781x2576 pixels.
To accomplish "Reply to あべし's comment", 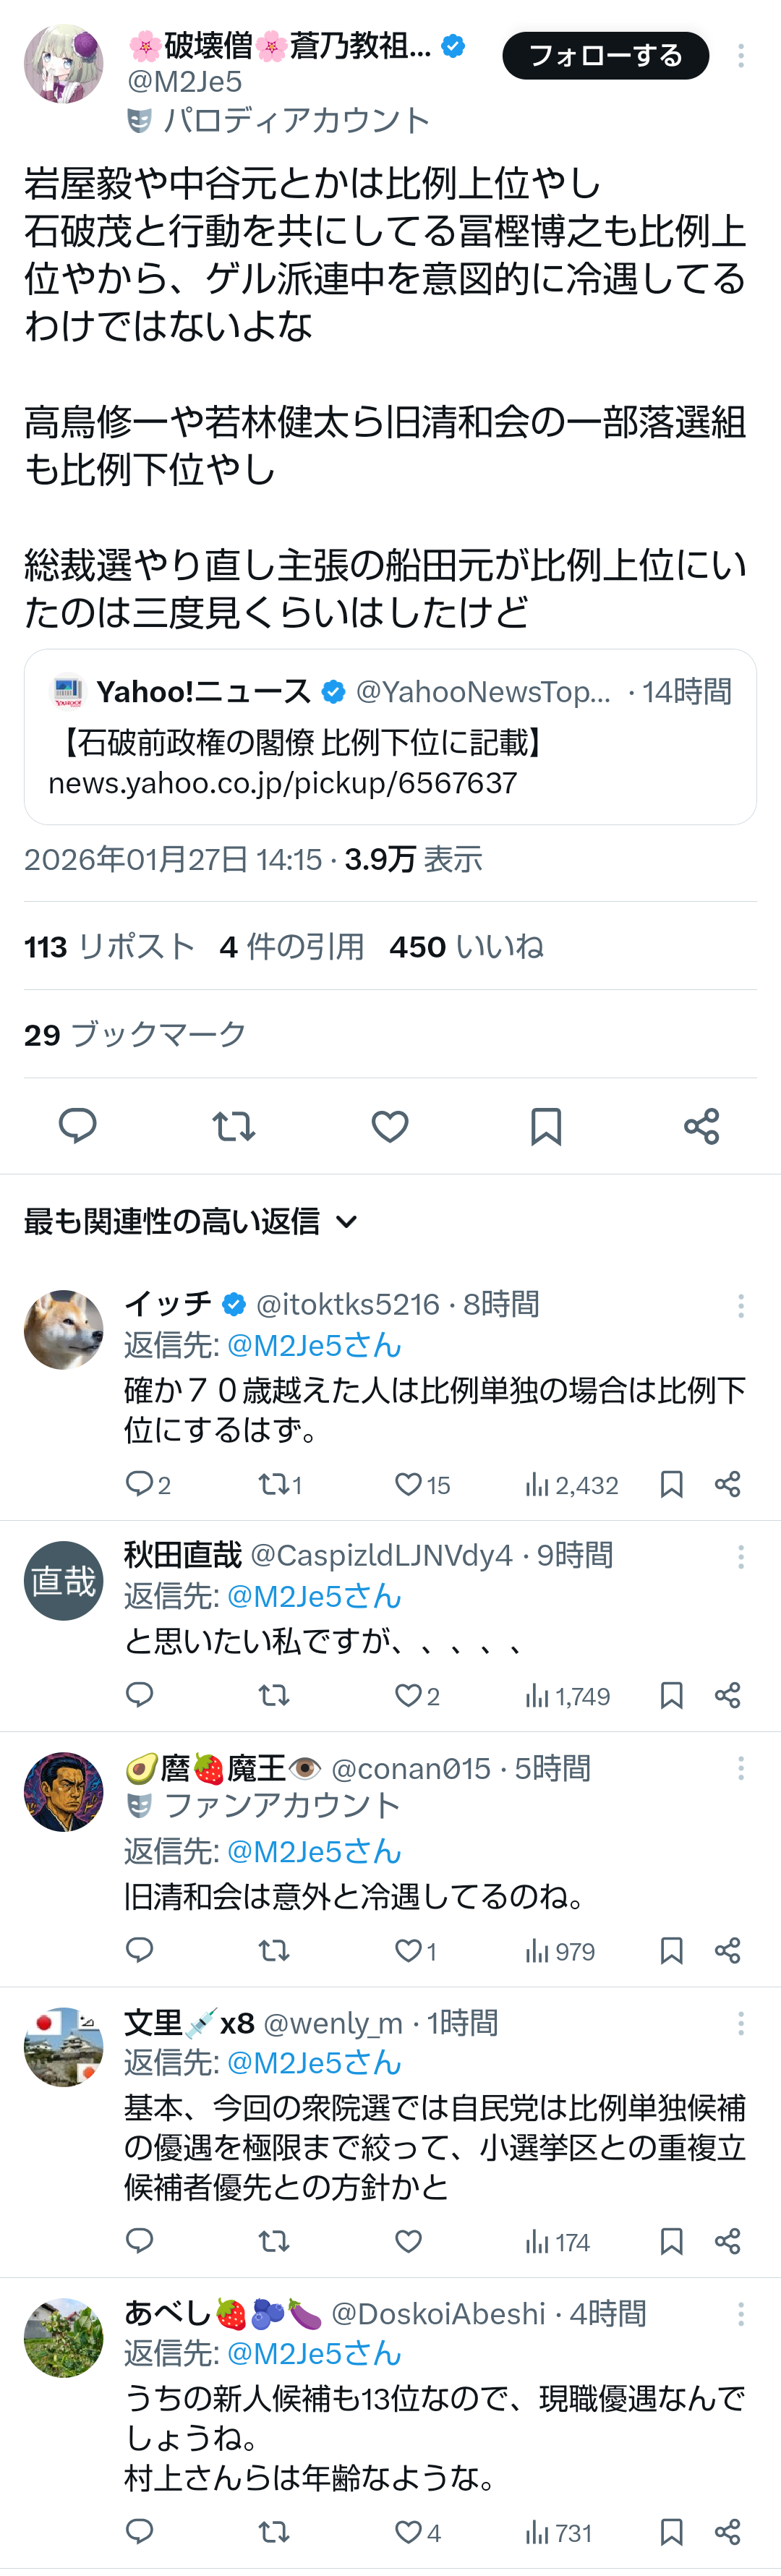I will pos(140,2531).
